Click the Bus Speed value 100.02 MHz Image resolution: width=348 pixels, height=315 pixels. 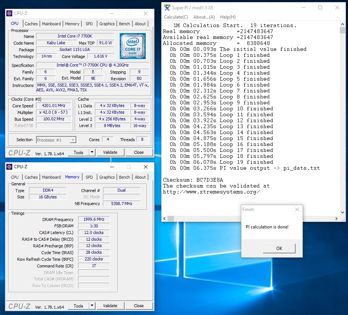(54, 119)
